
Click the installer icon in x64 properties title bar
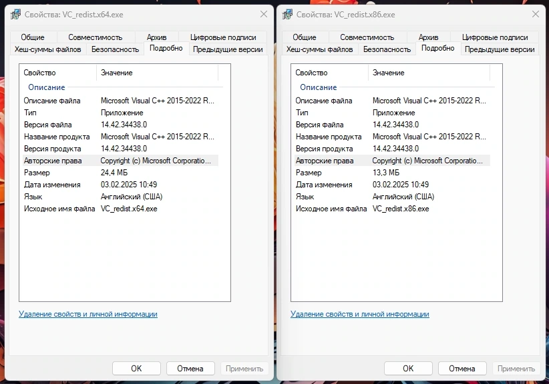(x=15, y=14)
